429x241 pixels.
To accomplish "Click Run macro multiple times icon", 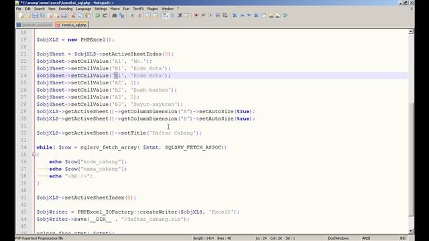I will click(218, 15).
